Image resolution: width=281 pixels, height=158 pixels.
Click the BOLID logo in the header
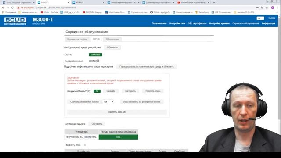tap(15, 21)
